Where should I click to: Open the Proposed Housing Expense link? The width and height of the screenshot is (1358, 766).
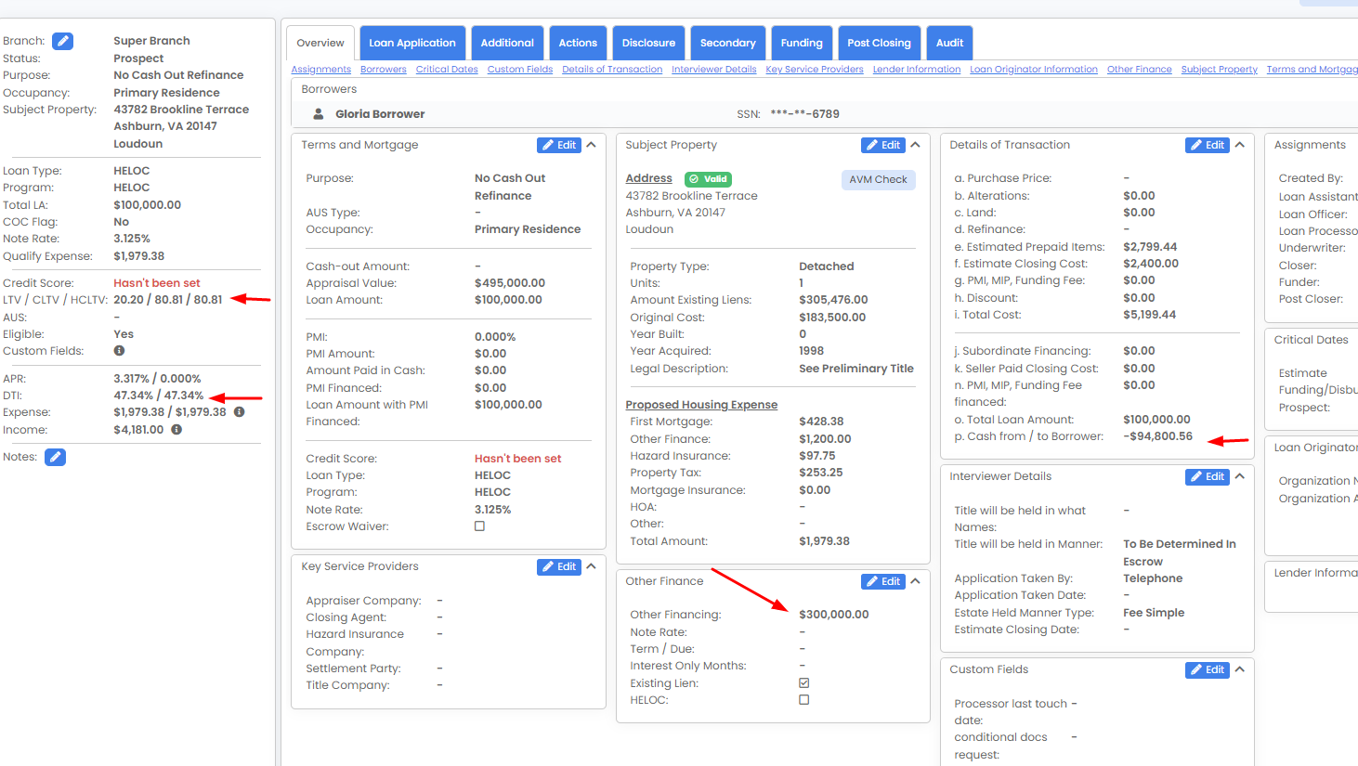(x=701, y=405)
